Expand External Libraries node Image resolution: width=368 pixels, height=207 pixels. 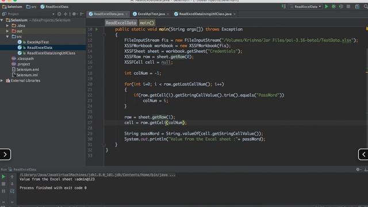[x=2, y=80]
